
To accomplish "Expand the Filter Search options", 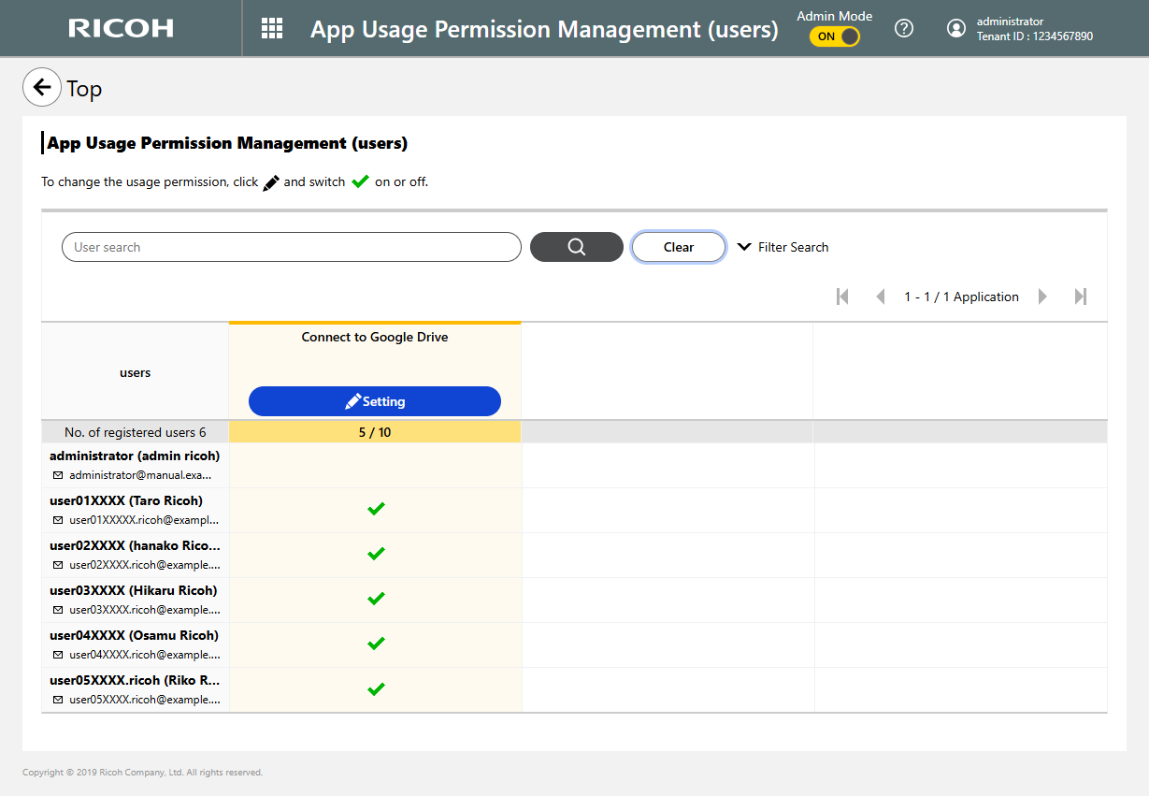I will (783, 247).
